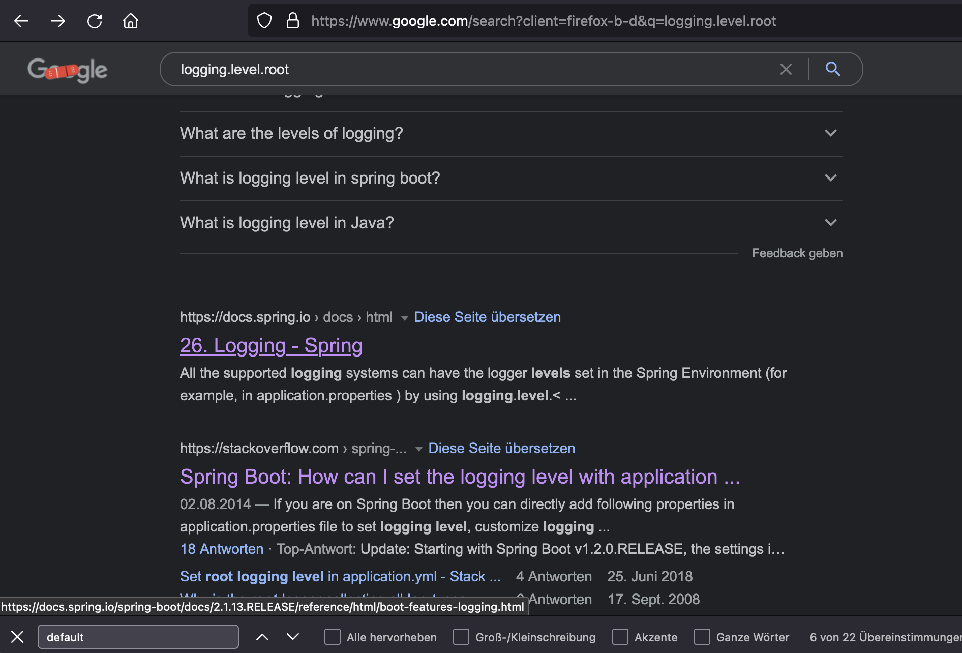Expand 'What is logging level in Java?'
Image resolution: width=962 pixels, height=653 pixels.
click(511, 223)
